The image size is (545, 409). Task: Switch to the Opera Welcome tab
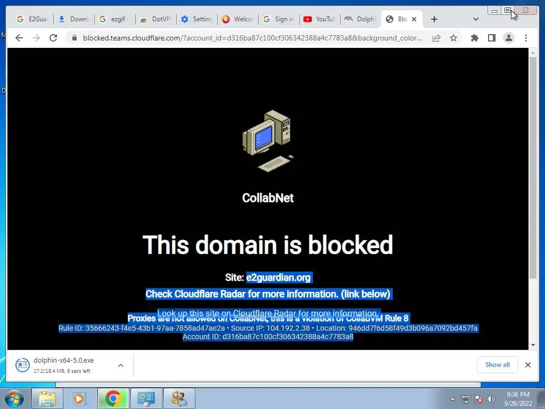point(238,19)
